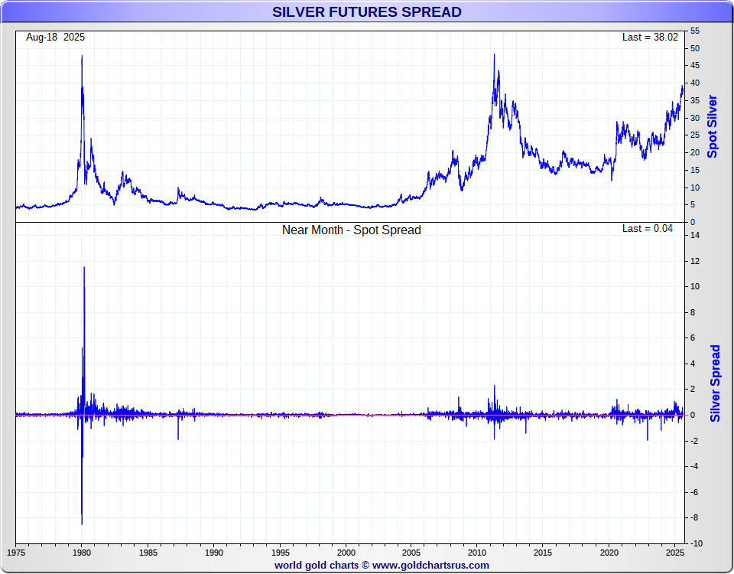Screen dimensions: 734x574
Task: Click the 30 spot silver axis tick
Action: (695, 118)
